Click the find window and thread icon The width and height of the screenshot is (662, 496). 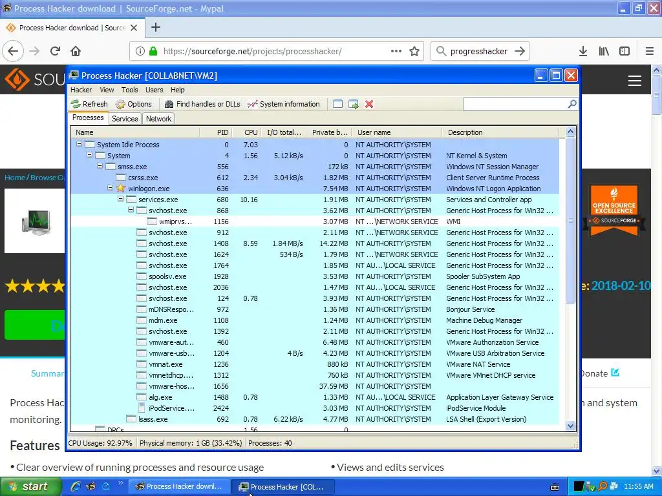click(354, 104)
